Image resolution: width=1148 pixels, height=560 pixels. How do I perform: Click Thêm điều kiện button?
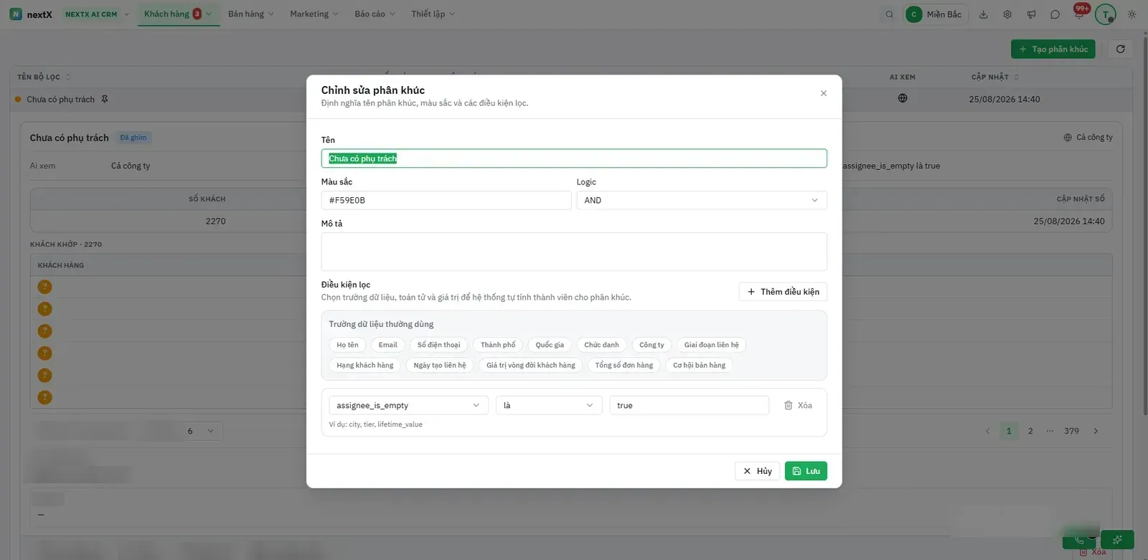pyautogui.click(x=783, y=292)
